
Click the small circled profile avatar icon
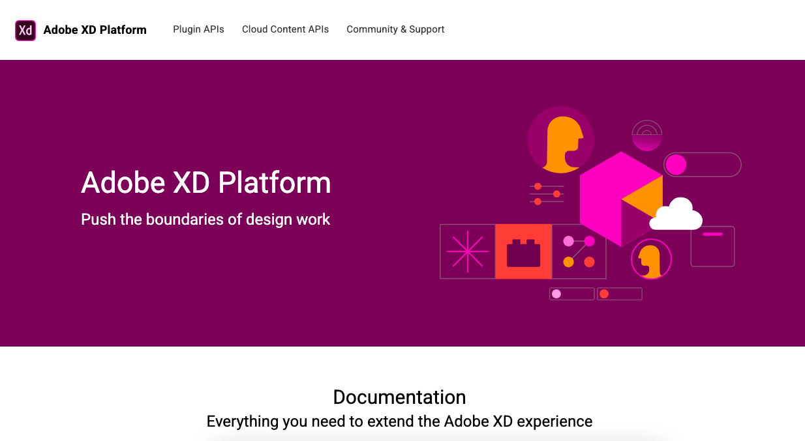(x=650, y=259)
